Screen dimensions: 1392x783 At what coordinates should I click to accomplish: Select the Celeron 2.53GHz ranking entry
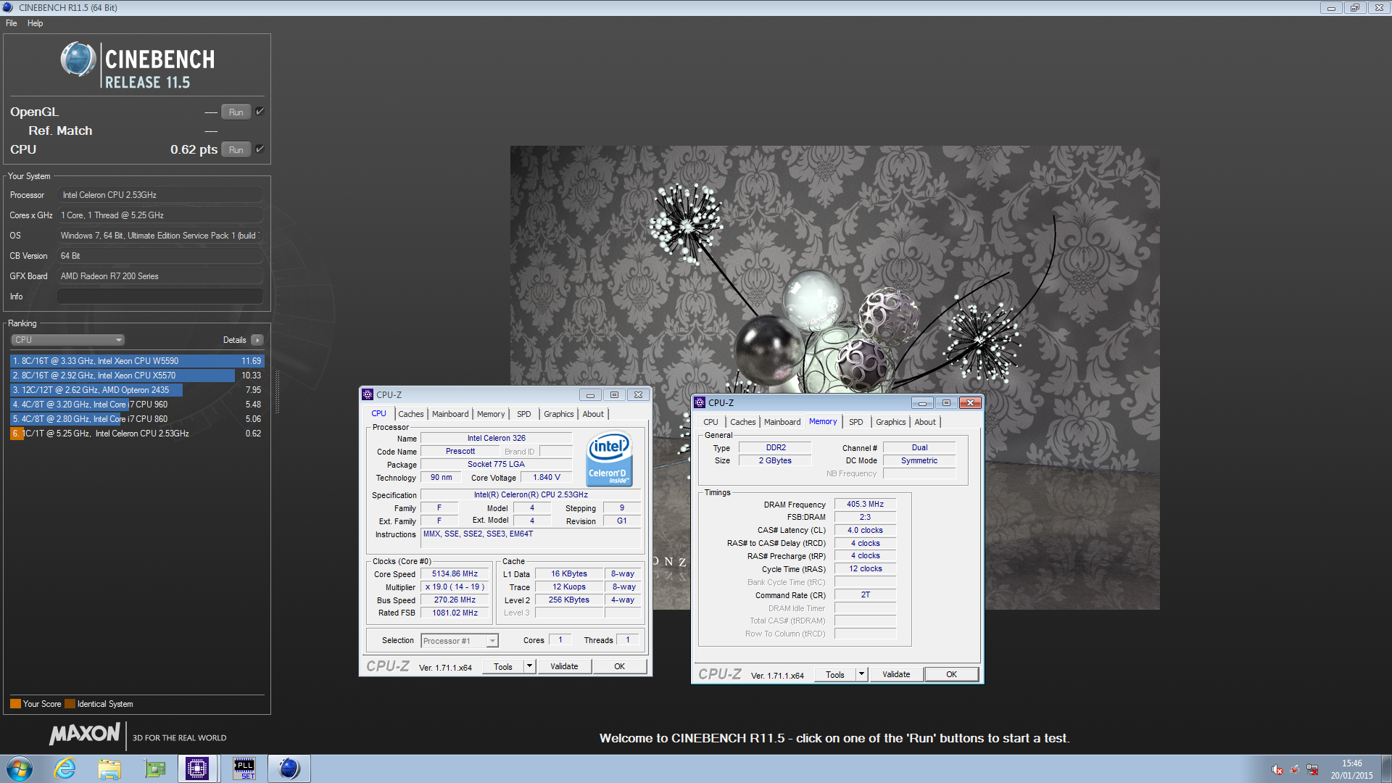137,434
